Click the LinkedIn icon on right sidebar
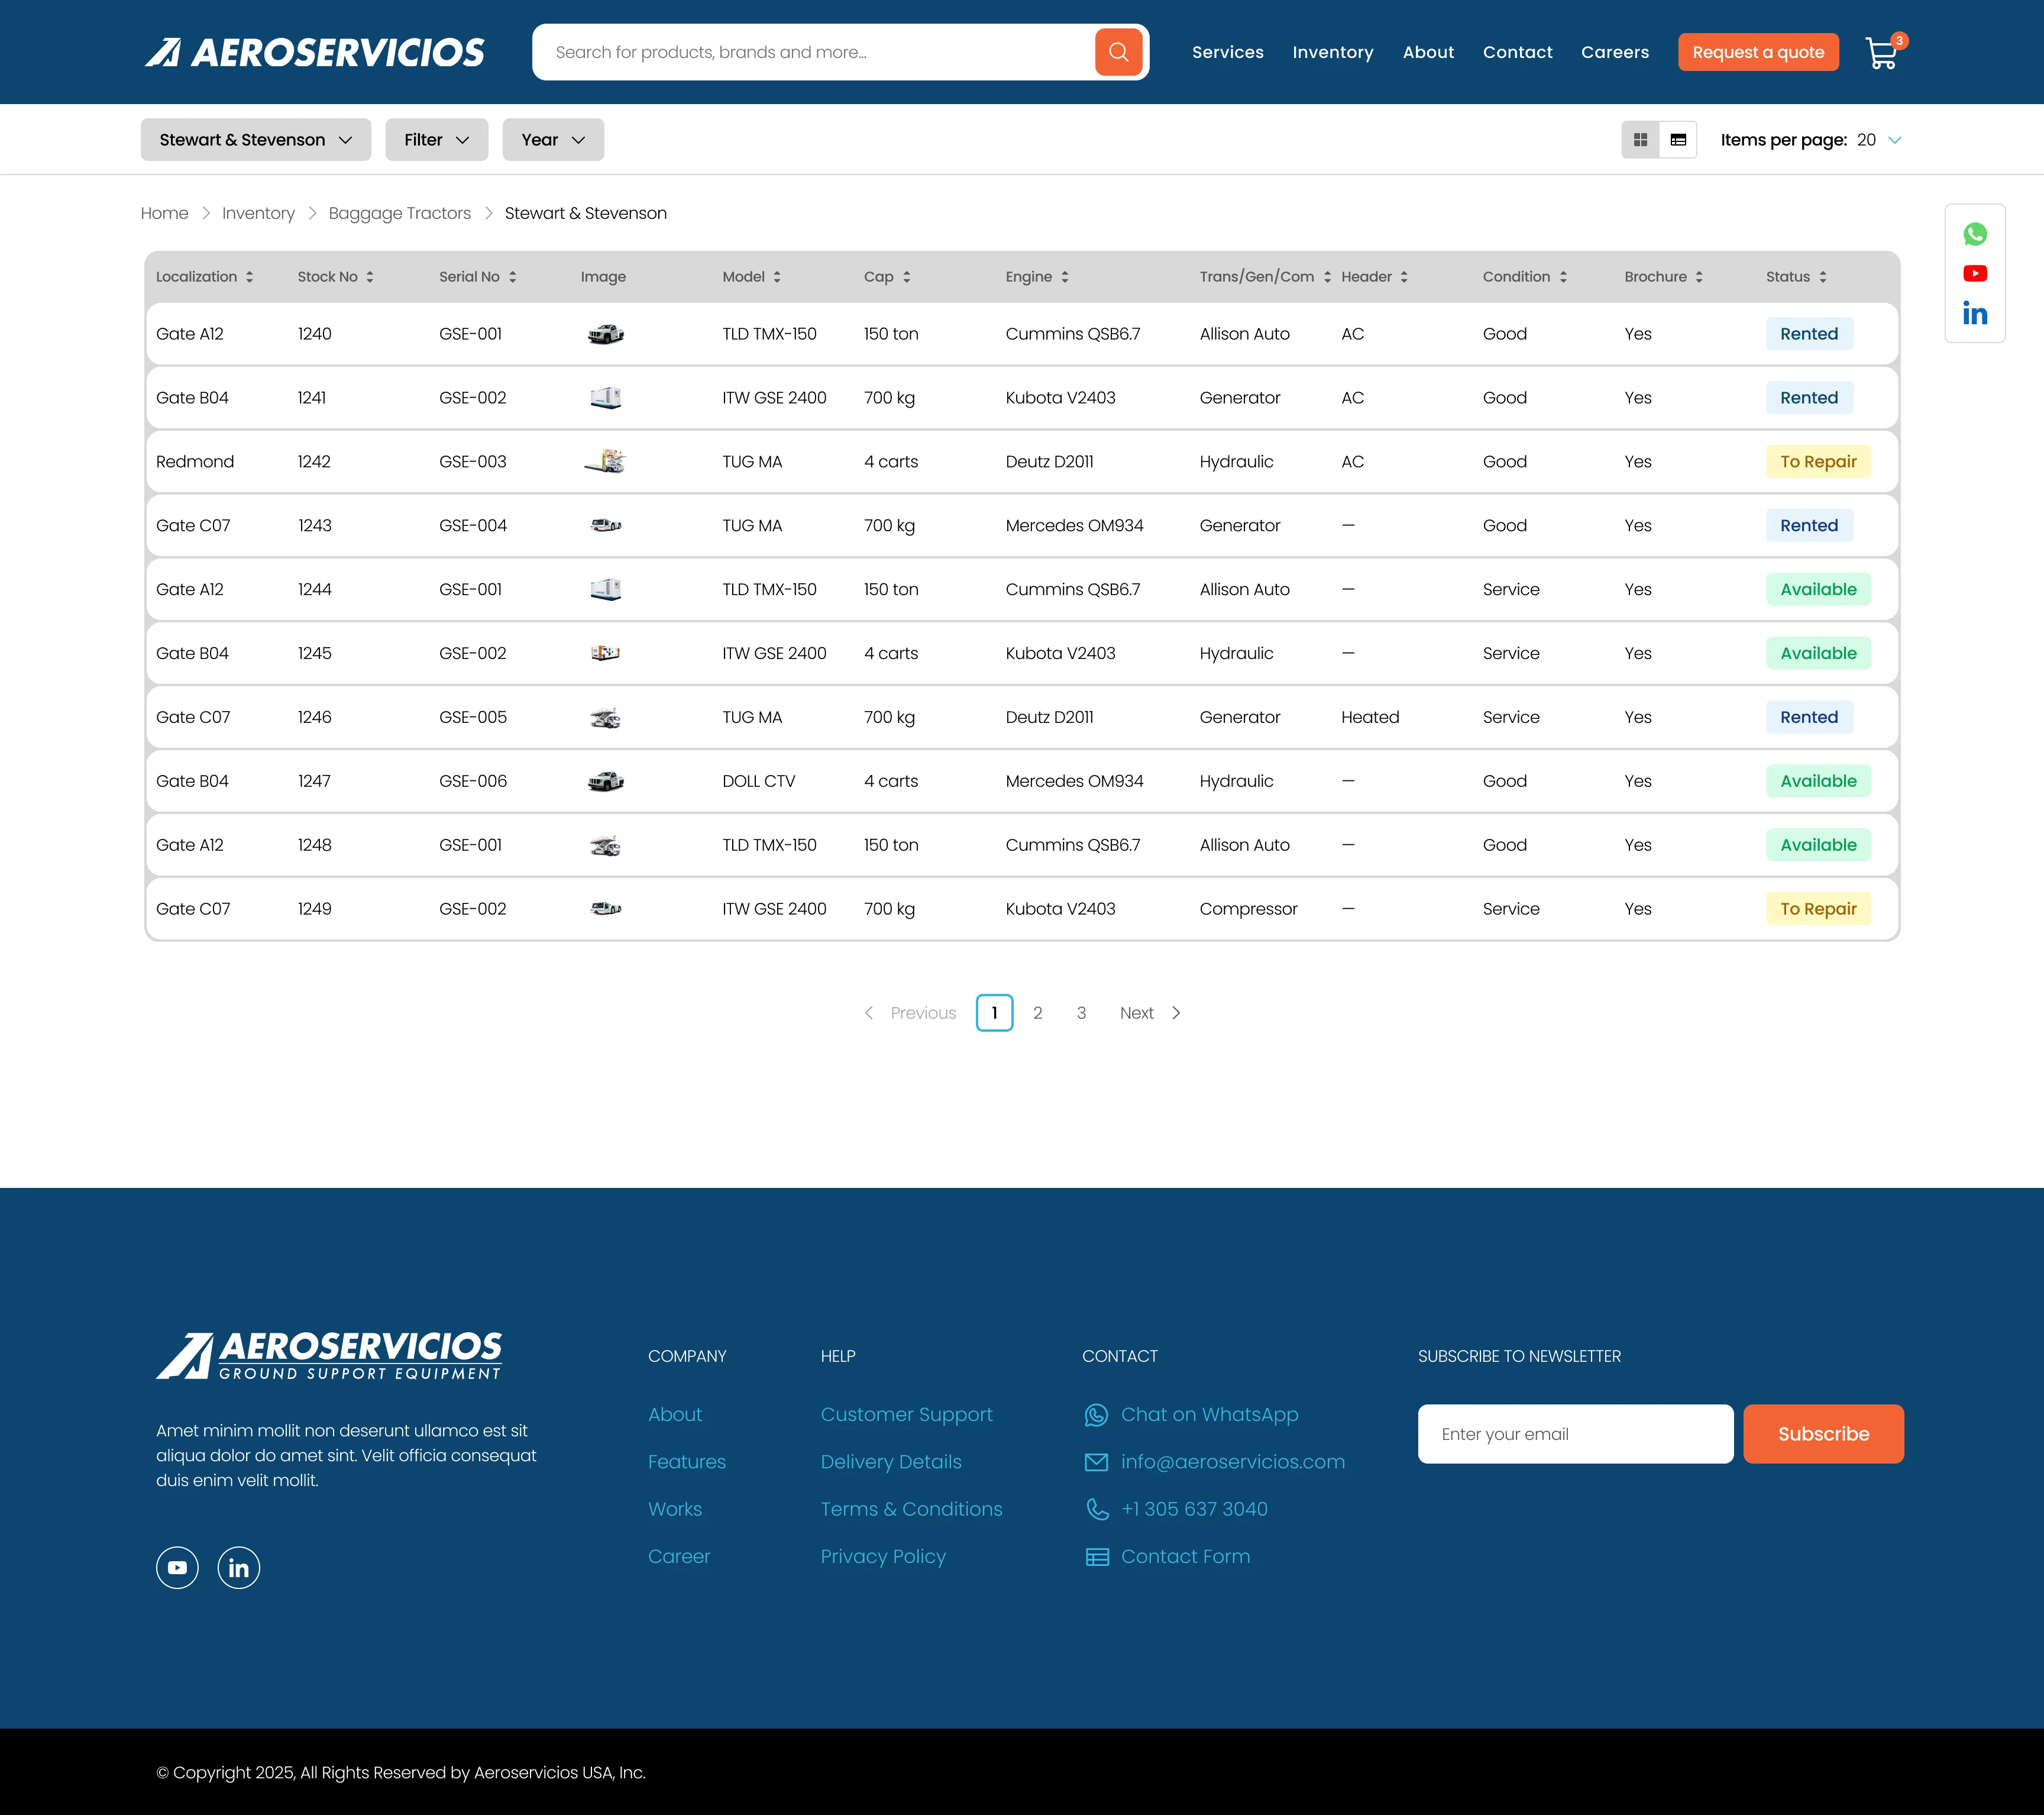The image size is (2044, 1815). point(1975,312)
